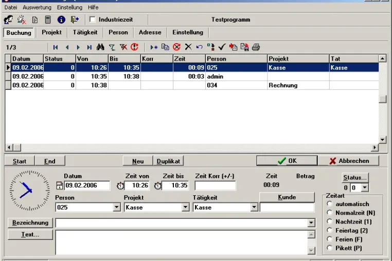
Task: Select the automatisch Zeitart option
Action: pyautogui.click(x=330, y=204)
